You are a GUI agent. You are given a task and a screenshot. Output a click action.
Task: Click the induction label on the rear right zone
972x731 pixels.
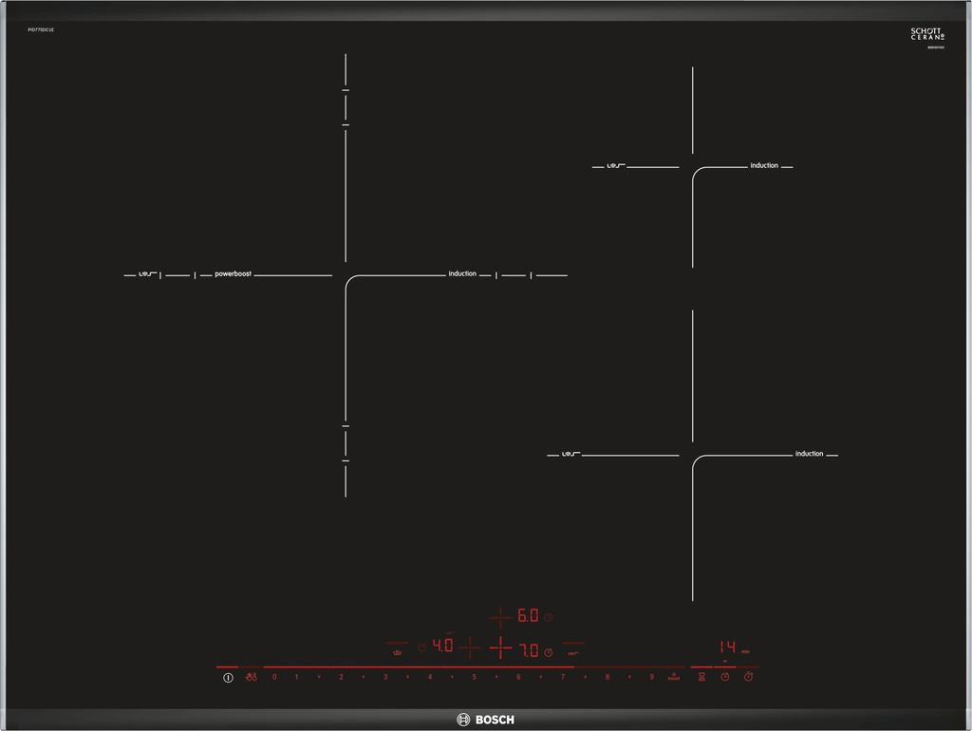pos(764,165)
